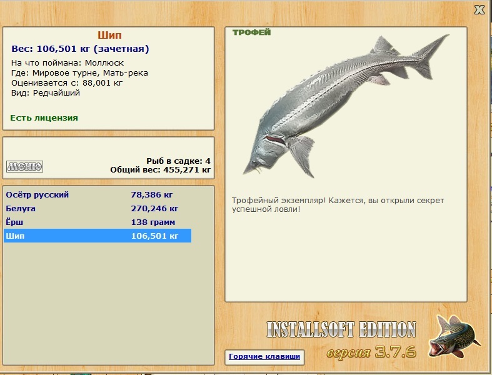Click the Вес 106,501 кг heading

tap(80, 49)
